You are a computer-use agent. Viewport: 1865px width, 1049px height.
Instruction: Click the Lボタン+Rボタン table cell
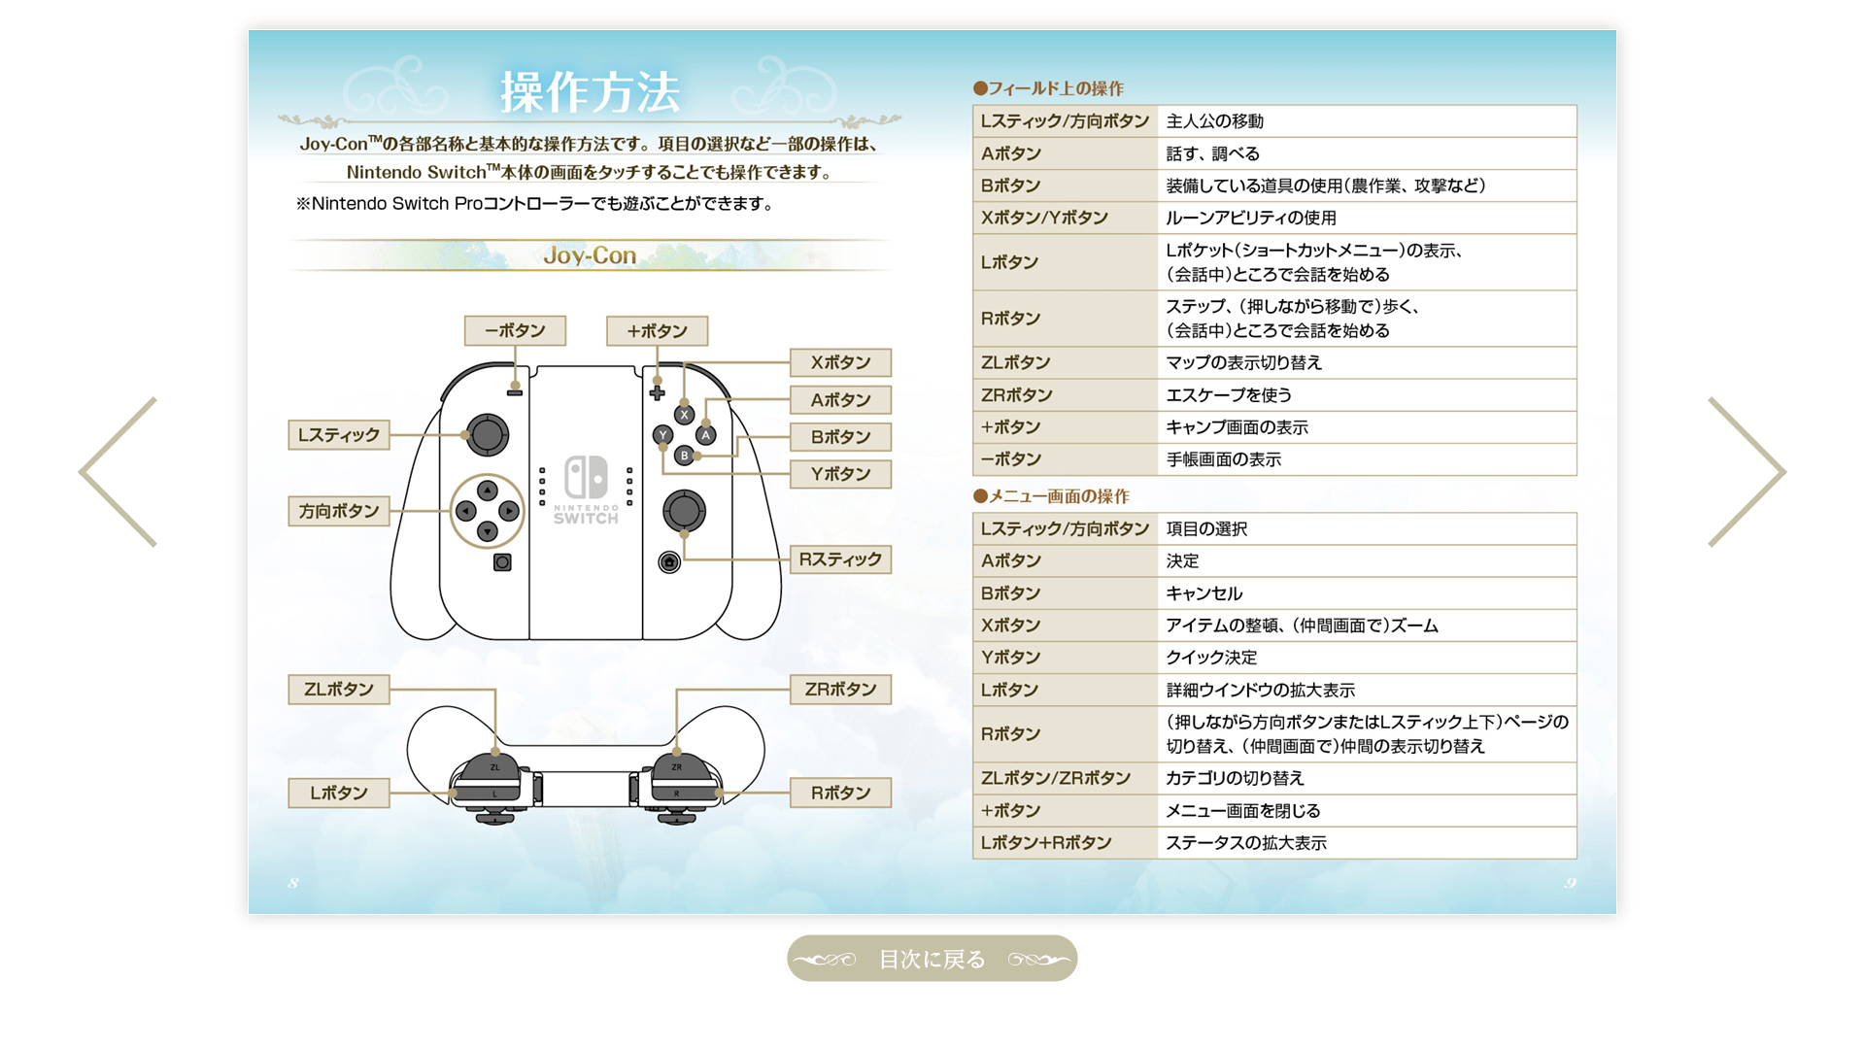(1066, 843)
